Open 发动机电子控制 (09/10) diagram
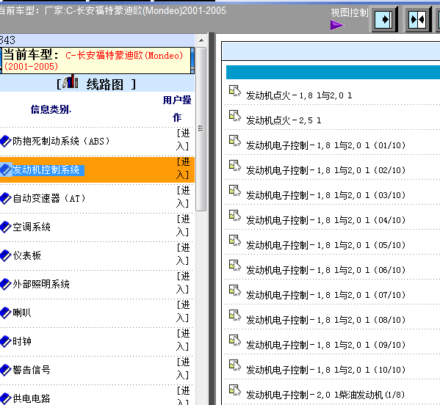This screenshot has height=405, width=440. pyautogui.click(x=326, y=345)
